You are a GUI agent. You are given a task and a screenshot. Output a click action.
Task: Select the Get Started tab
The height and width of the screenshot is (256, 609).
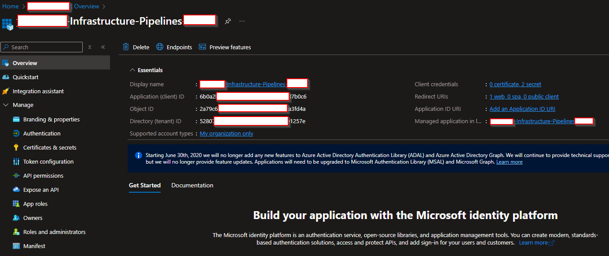click(145, 185)
